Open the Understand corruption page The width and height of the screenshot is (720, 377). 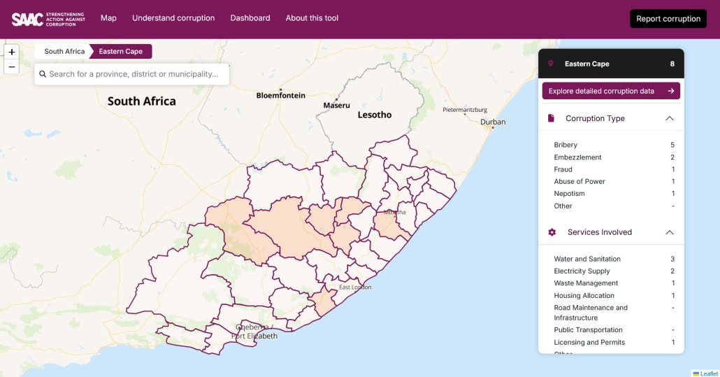tap(173, 18)
